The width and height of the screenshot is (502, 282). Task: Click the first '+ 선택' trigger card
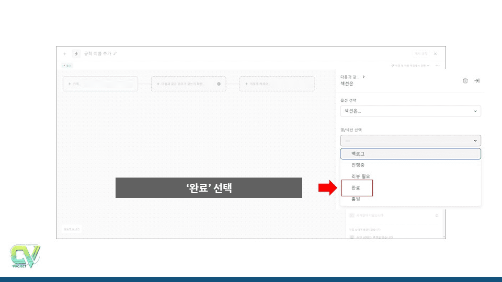100,84
